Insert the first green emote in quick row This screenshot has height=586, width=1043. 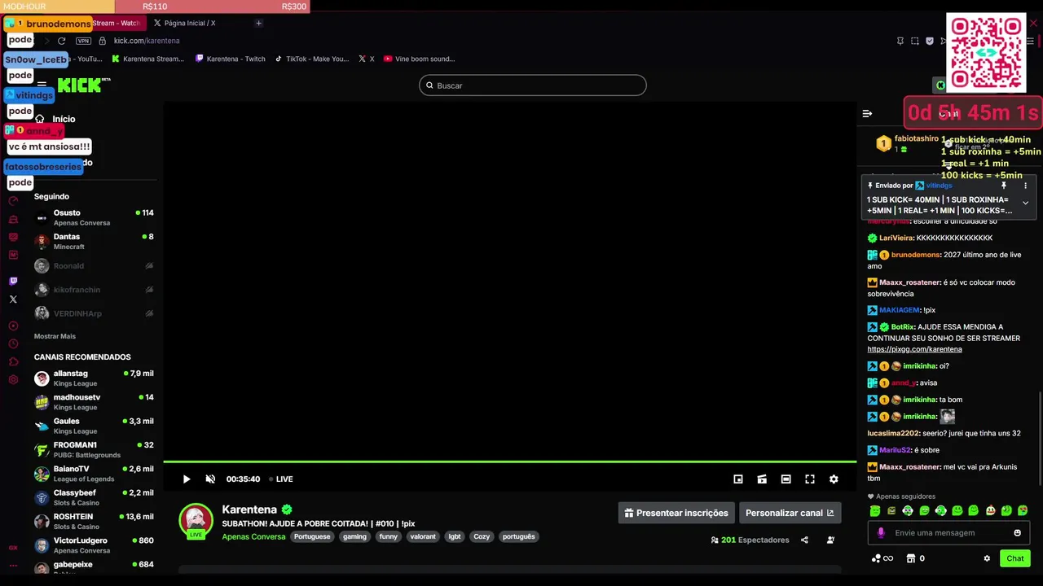click(874, 511)
